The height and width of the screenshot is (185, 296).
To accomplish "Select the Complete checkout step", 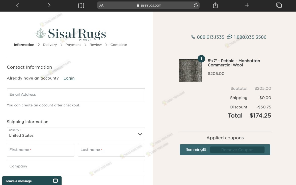I will click(x=119, y=45).
